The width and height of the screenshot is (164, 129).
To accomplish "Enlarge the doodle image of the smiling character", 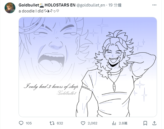I will 88,67.
